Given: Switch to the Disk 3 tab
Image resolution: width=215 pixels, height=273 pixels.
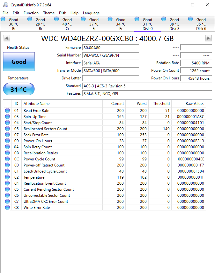Looking at the screenshot, I should pos(174,24).
